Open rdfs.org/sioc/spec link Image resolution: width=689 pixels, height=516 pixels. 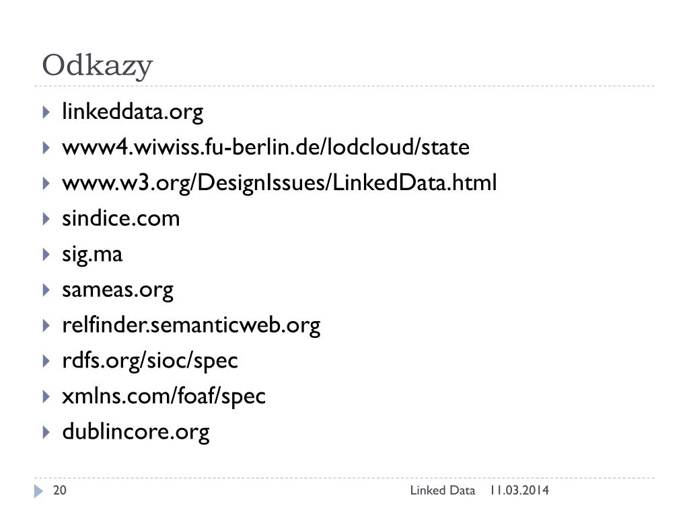[150, 361]
